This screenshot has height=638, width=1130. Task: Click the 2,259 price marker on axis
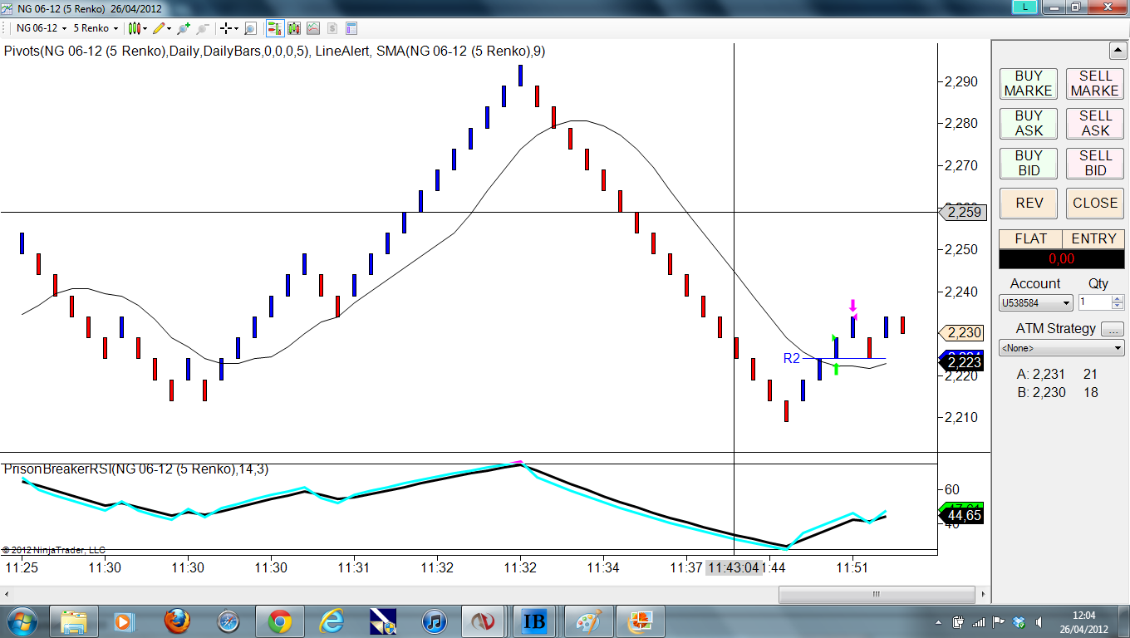coord(961,212)
